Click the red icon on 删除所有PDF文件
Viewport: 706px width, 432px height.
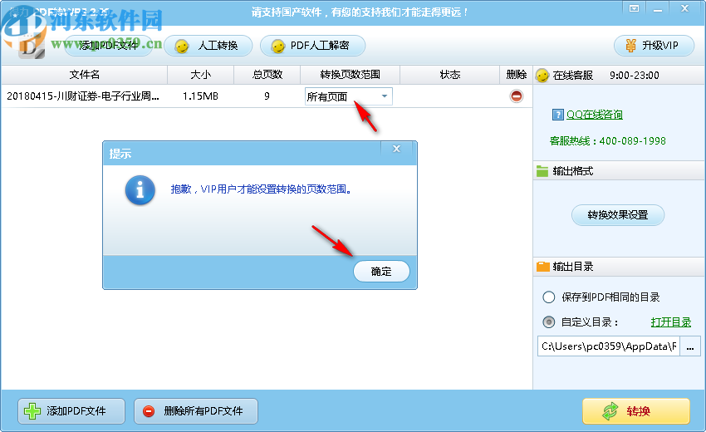pos(149,411)
